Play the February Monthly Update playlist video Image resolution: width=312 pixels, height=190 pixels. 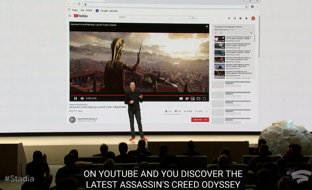point(233,46)
